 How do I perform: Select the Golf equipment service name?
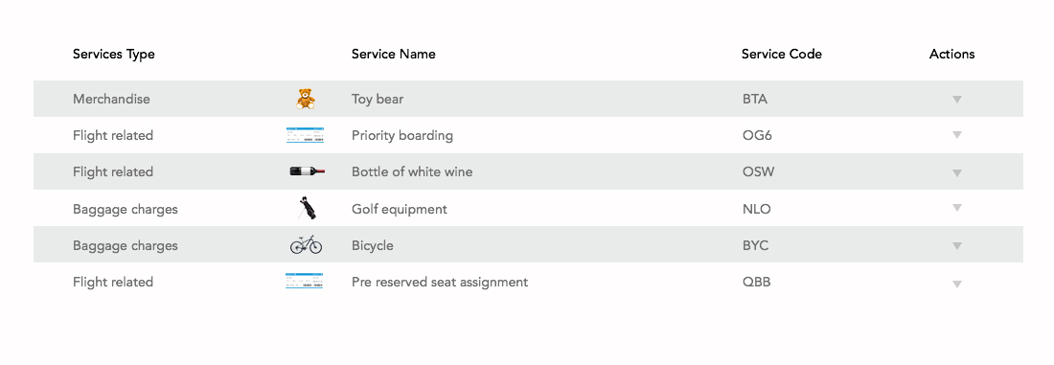pyautogui.click(x=400, y=209)
